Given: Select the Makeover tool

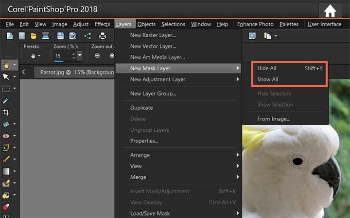Looking at the screenshot, I should [6, 147].
